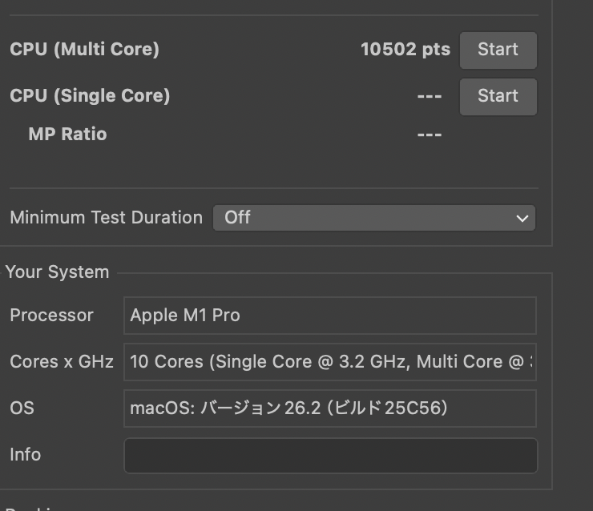Click the Cores x GHz label
Viewport: 593px width, 511px height.
coord(62,362)
